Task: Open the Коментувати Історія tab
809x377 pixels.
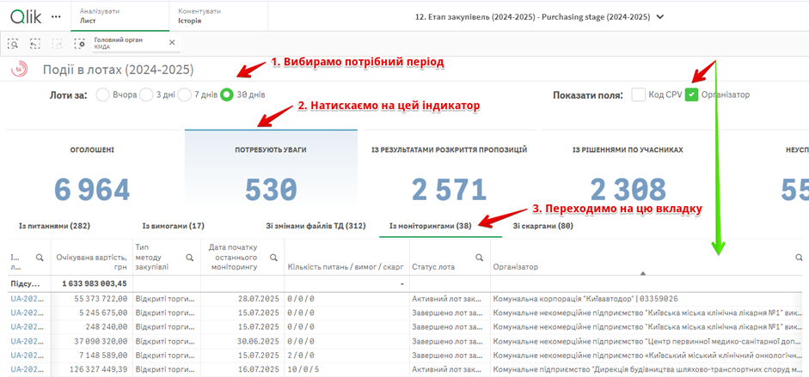Action: tap(199, 16)
